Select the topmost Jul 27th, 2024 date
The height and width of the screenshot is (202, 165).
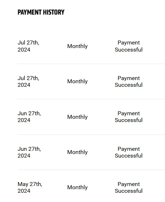(x=28, y=46)
